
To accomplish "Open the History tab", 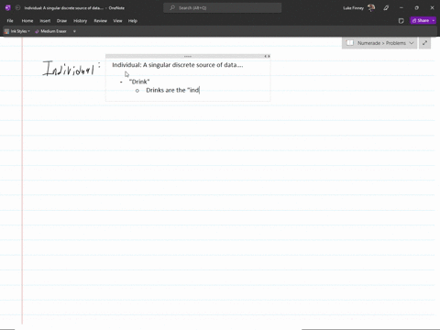I will coord(81,21).
